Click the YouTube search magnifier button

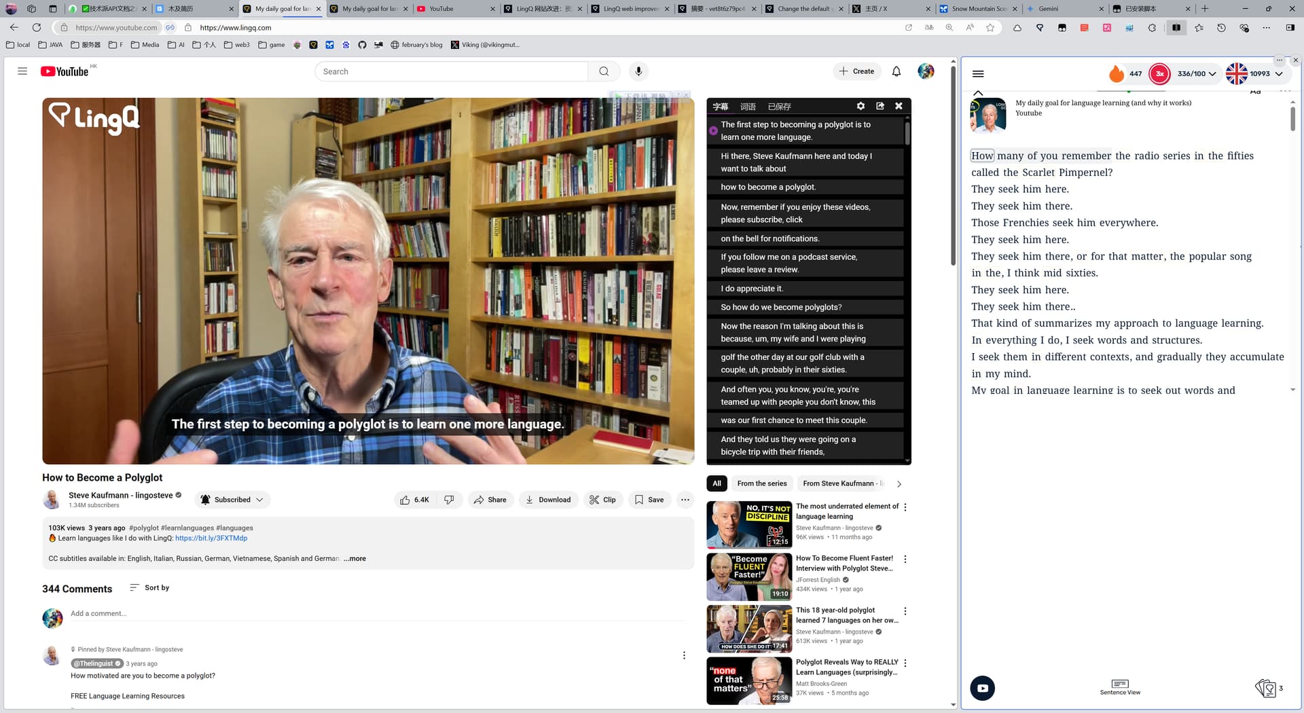[x=604, y=71]
